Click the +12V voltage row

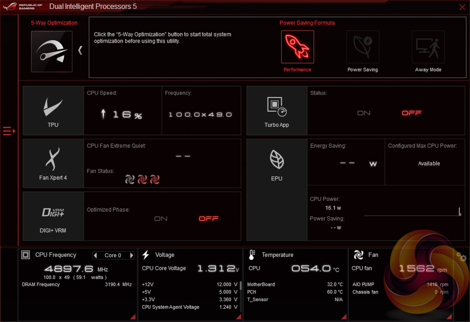pos(190,284)
